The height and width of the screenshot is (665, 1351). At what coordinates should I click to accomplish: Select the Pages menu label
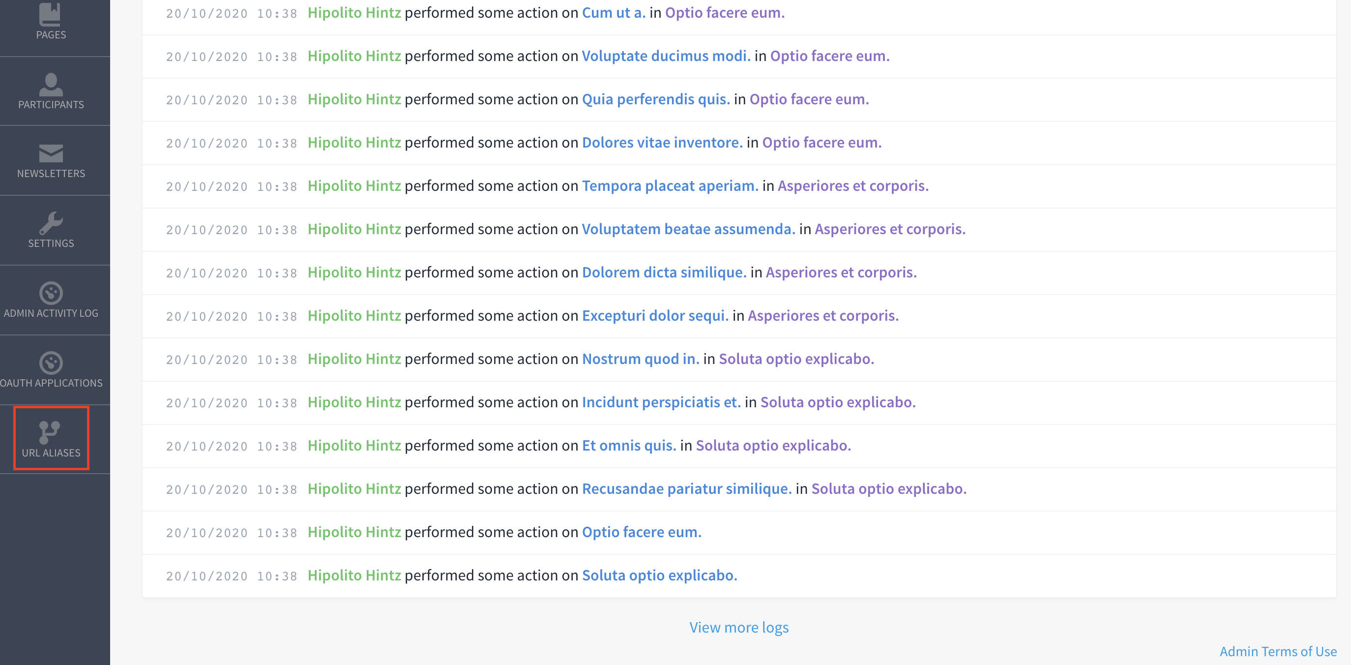coord(51,34)
